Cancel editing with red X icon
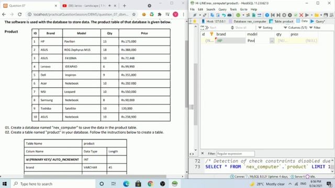Screen dimensions: 335x188 tap(301, 15)
